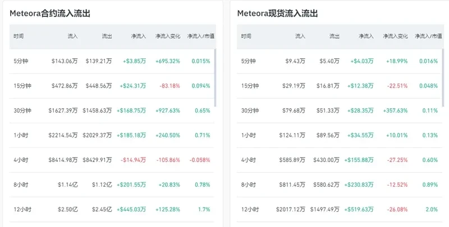449x227 pixels.
Task: Click the +240.50% change value
Action: click(168, 135)
